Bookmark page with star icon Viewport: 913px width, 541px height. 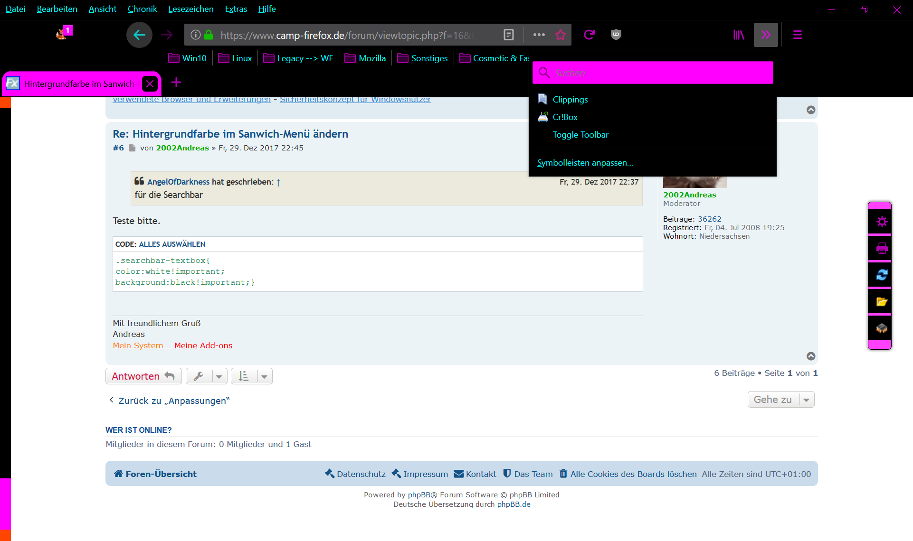tap(561, 35)
